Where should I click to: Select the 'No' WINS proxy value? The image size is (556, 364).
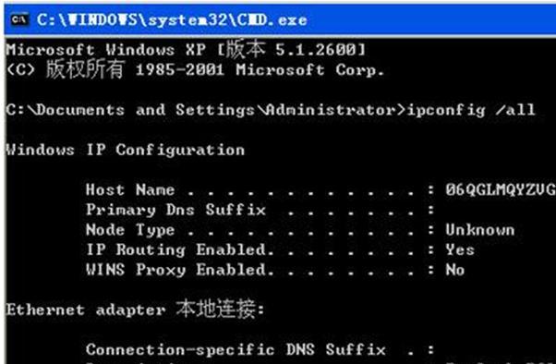pyautogui.click(x=455, y=270)
